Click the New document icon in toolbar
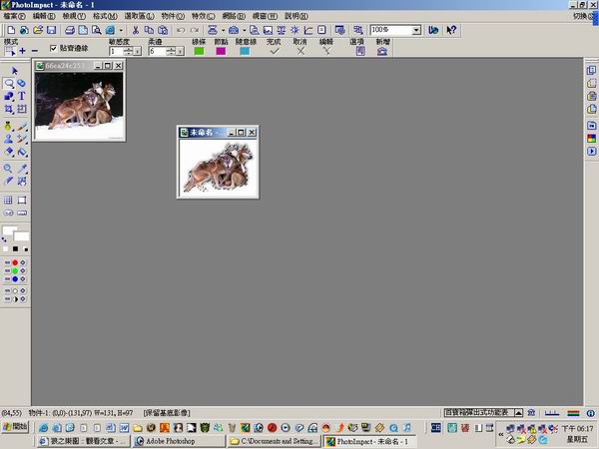This screenshot has height=449, width=599. pos(11,30)
